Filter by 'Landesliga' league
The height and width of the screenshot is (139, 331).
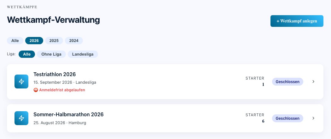tap(83, 54)
